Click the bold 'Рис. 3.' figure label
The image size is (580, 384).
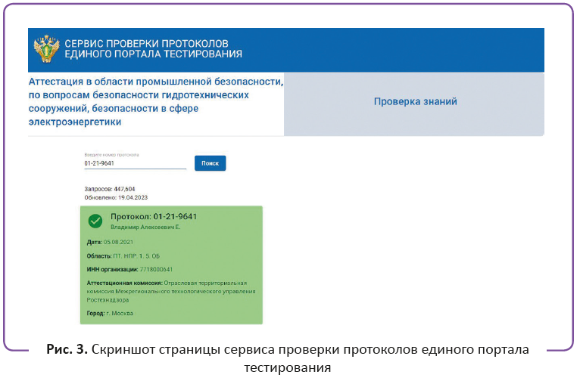pos(67,349)
